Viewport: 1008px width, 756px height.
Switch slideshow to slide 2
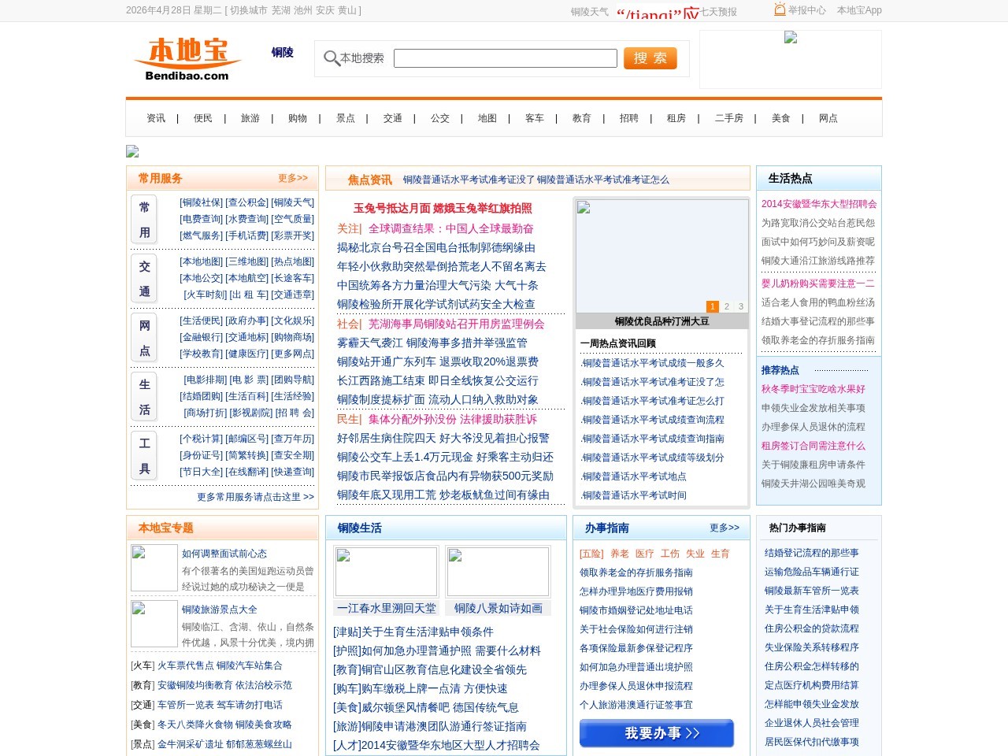coord(726,306)
